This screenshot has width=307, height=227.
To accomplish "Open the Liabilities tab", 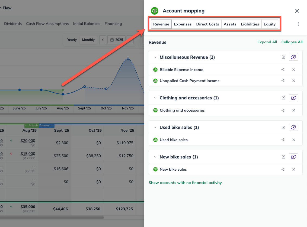I will pos(250,24).
